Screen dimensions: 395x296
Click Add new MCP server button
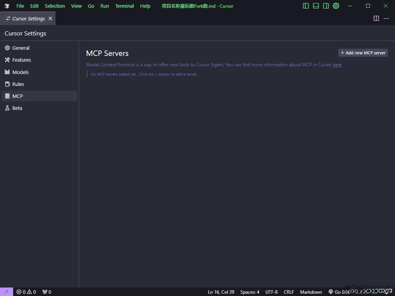click(363, 53)
